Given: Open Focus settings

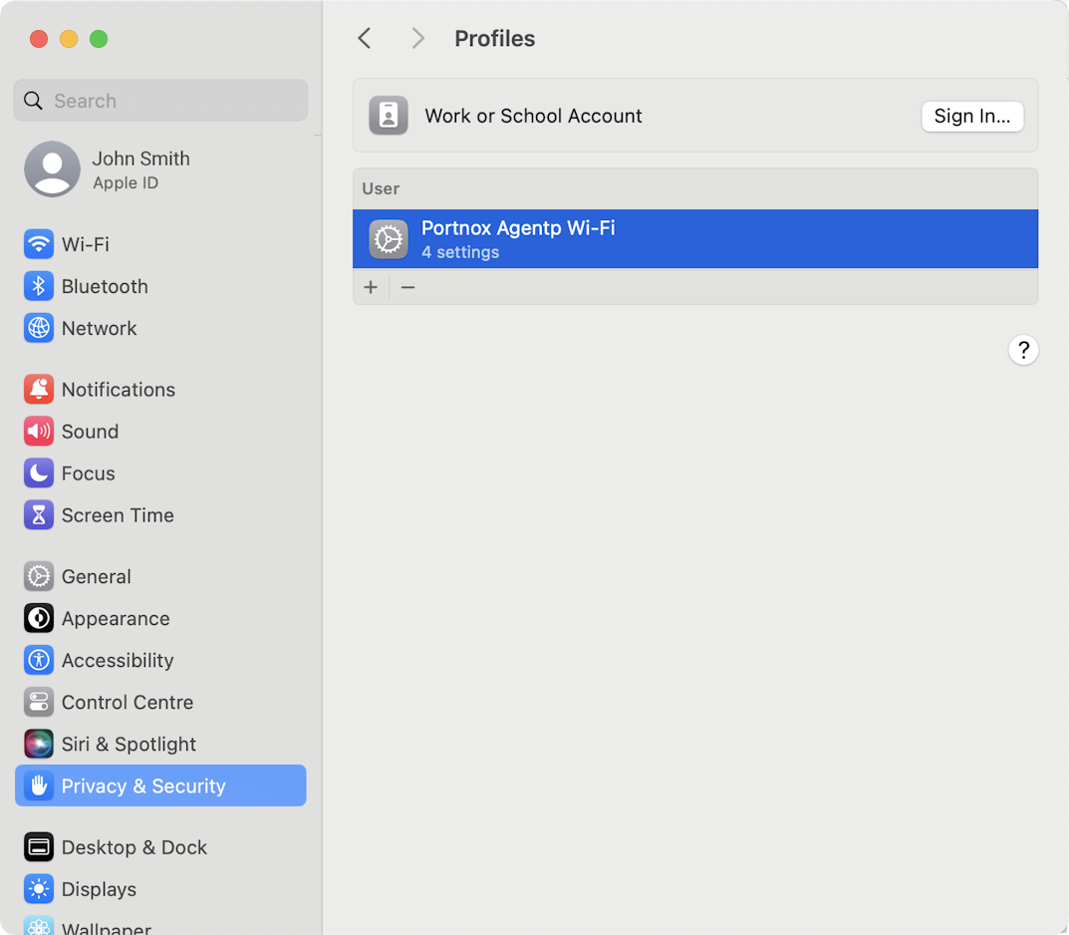Looking at the screenshot, I should (160, 473).
